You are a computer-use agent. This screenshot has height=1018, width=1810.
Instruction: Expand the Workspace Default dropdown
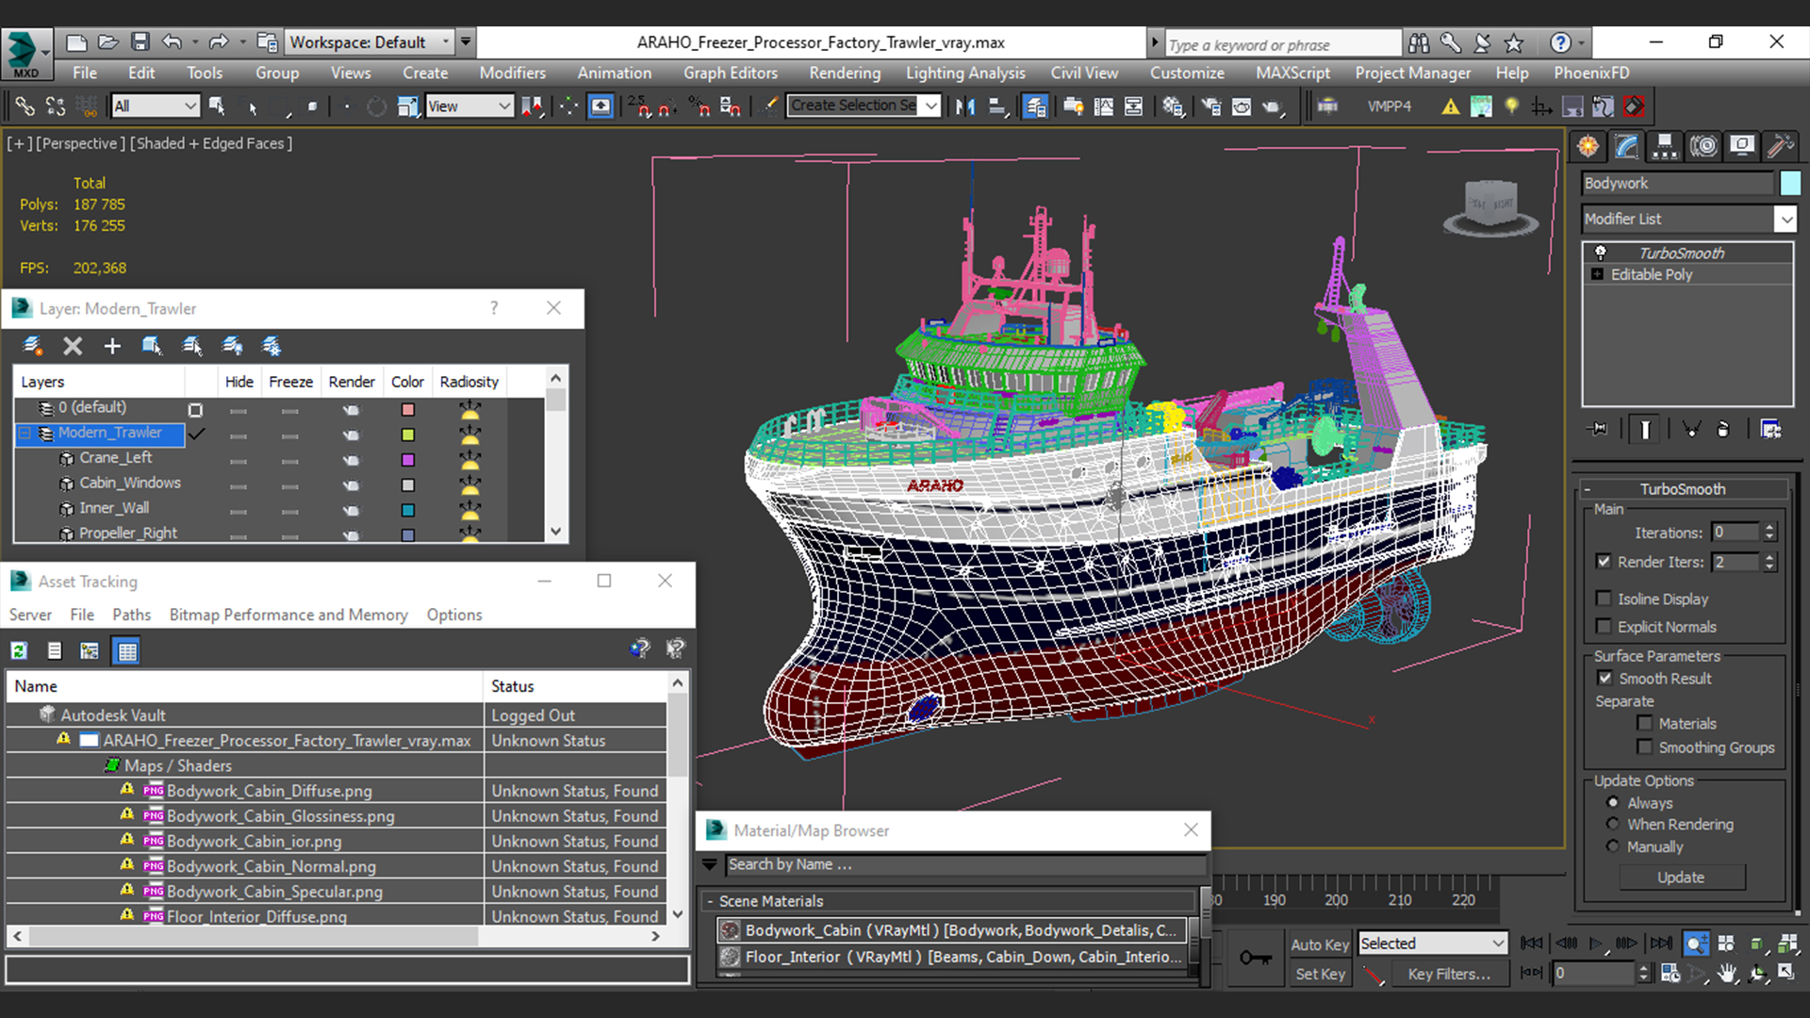(x=446, y=42)
